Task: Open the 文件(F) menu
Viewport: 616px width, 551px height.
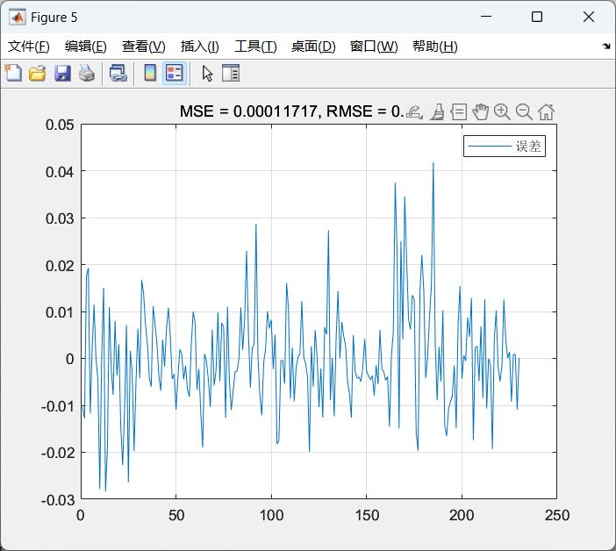Action: [x=29, y=47]
